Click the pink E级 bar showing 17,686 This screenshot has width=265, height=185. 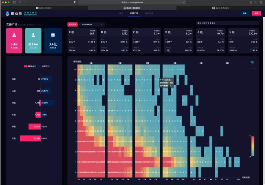[30, 138]
